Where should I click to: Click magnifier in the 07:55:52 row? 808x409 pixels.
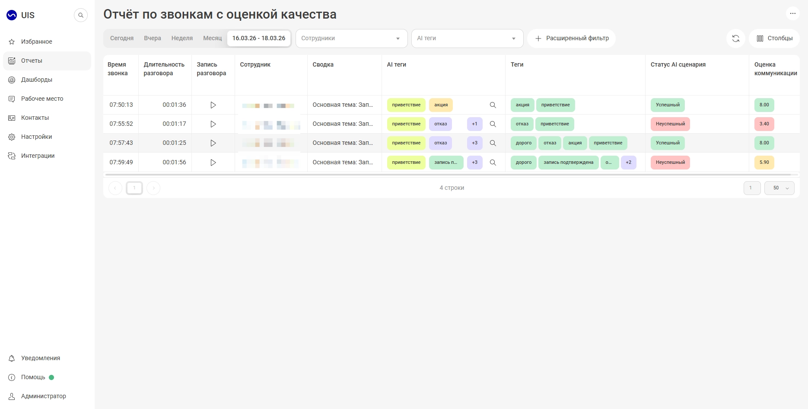[493, 124]
